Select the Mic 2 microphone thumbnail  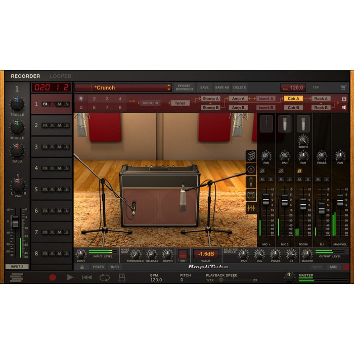(x=285, y=123)
